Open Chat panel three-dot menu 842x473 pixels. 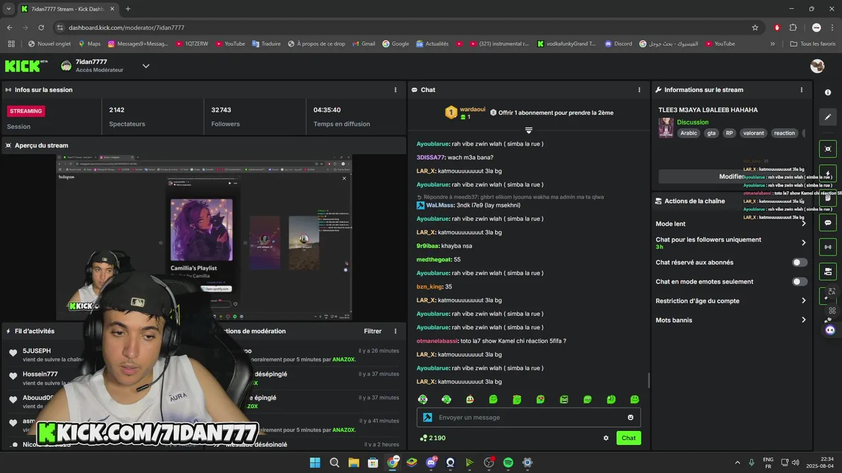pos(639,90)
